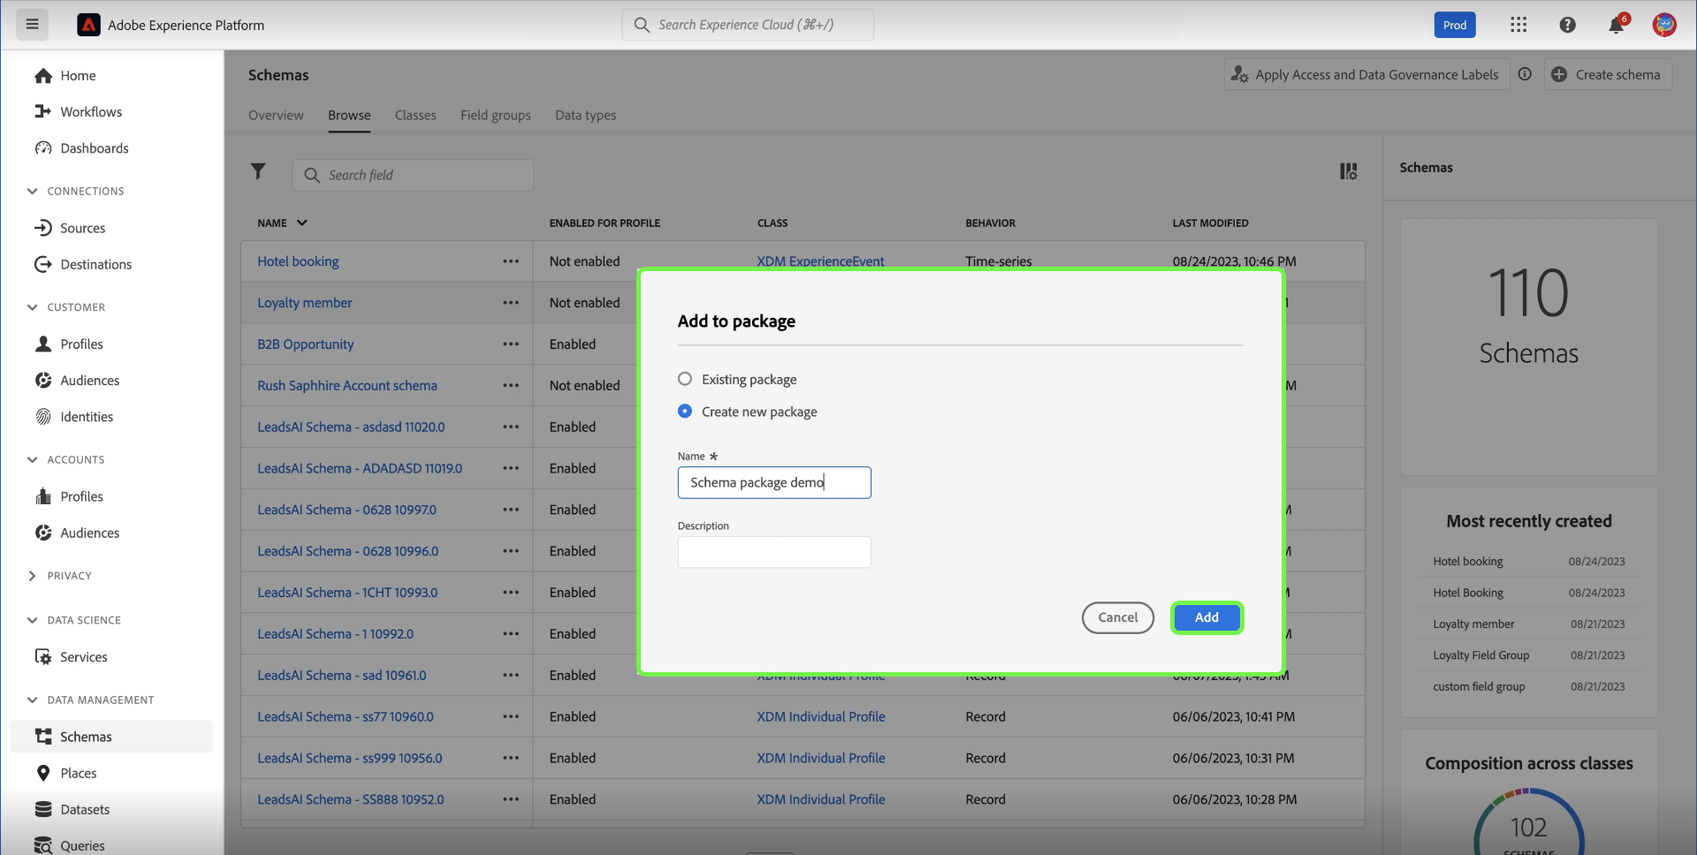This screenshot has width=1697, height=855.
Task: Expand the Privacy section
Action: tap(33, 576)
